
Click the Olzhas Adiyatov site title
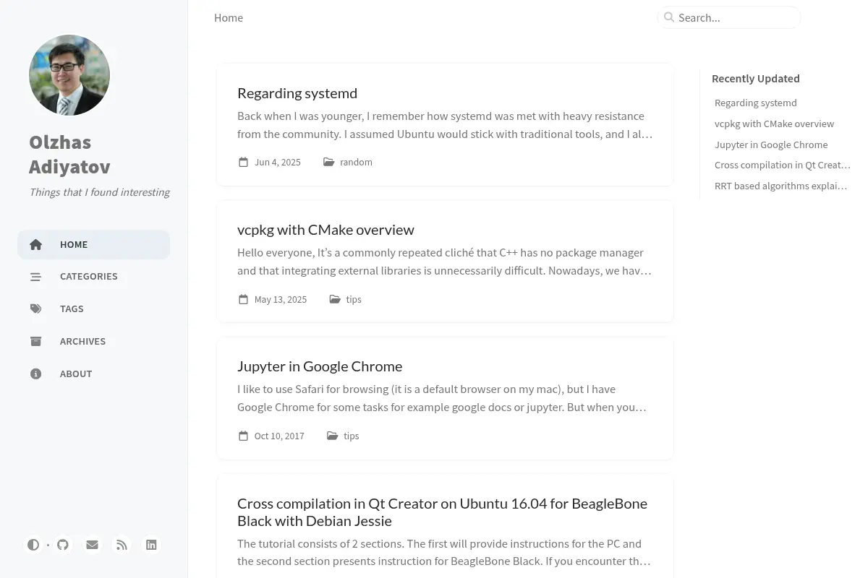tap(70, 155)
